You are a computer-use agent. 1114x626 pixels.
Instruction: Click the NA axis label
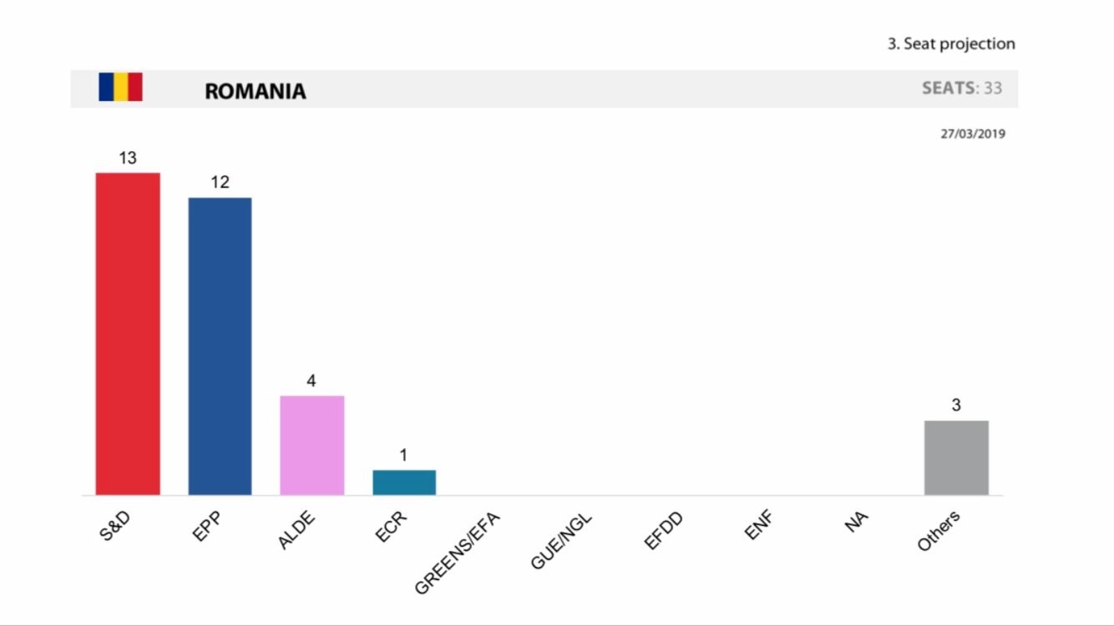[x=856, y=522]
